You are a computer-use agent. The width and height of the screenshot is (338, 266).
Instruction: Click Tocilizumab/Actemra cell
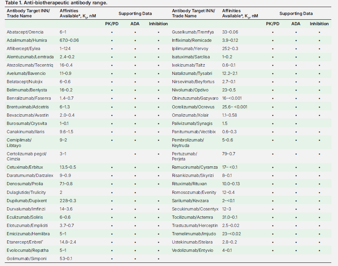point(192,217)
